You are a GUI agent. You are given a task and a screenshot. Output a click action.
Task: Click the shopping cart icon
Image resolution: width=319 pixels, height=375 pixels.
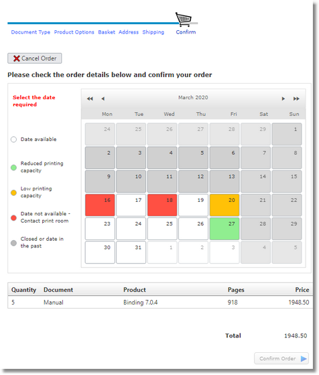(183, 19)
